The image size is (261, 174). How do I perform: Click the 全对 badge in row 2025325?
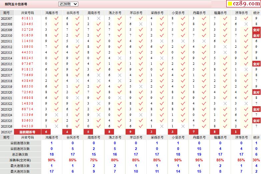[x=256, y=121]
